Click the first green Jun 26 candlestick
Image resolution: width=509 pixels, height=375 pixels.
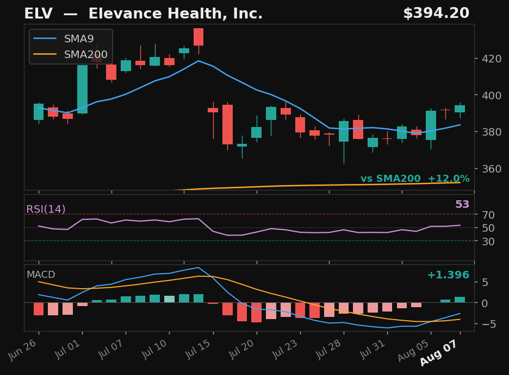coord(39,112)
